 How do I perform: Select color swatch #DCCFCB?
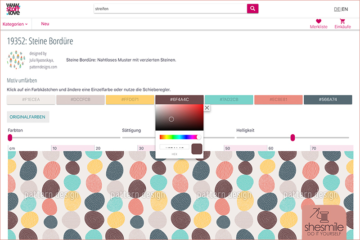click(x=81, y=100)
